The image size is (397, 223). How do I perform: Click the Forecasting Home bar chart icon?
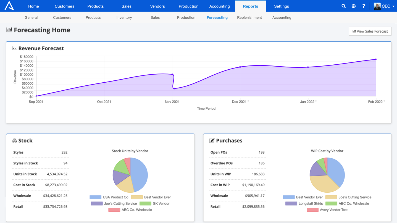point(9,30)
